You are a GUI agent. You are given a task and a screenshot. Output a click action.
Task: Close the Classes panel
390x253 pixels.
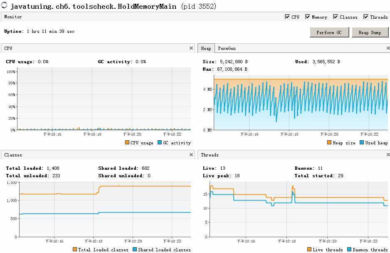[x=191, y=155]
